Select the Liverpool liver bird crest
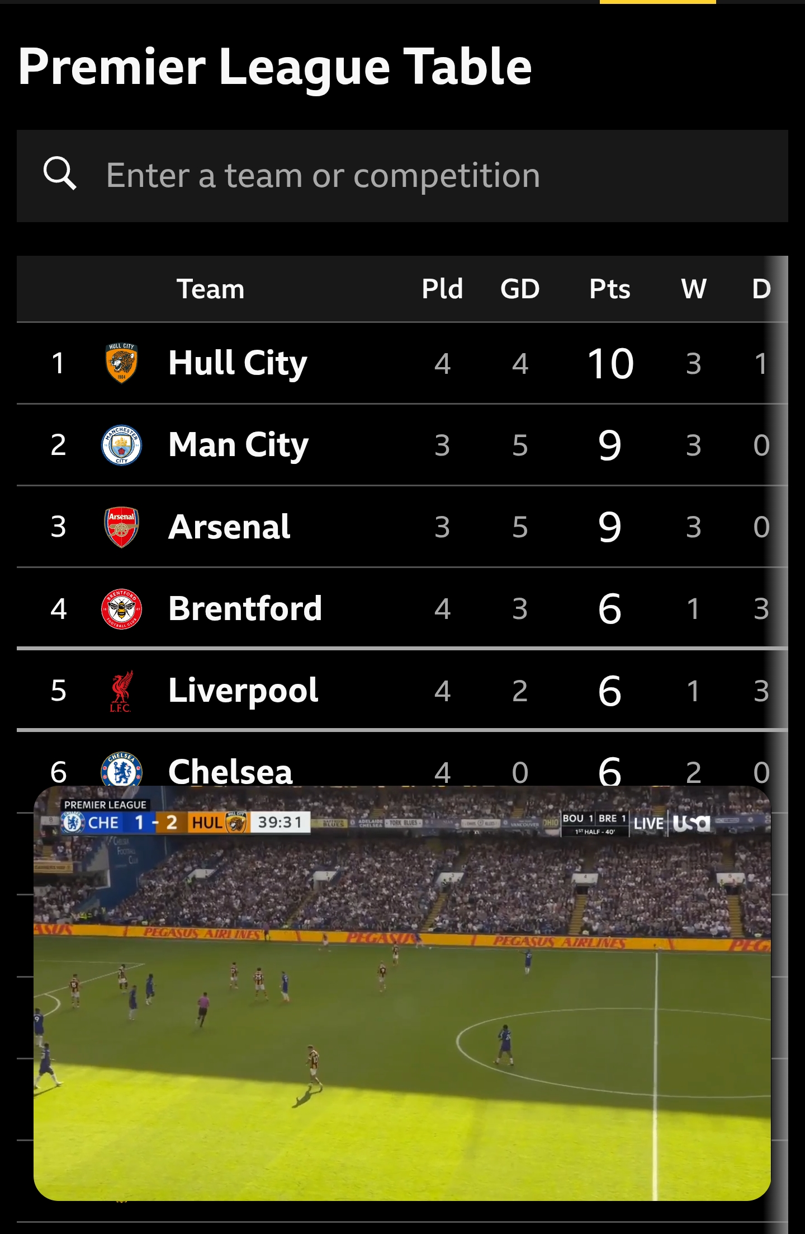Screen dimensions: 805x1234 [121, 691]
